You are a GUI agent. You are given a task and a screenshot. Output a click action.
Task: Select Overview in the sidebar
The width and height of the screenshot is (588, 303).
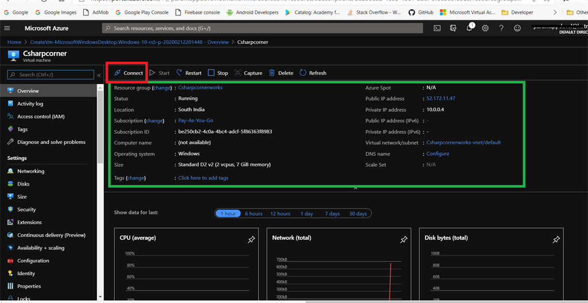[49, 91]
